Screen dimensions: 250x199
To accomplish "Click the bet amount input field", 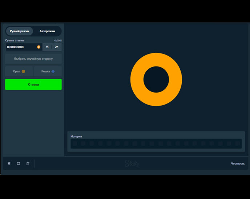I will tap(21, 47).
